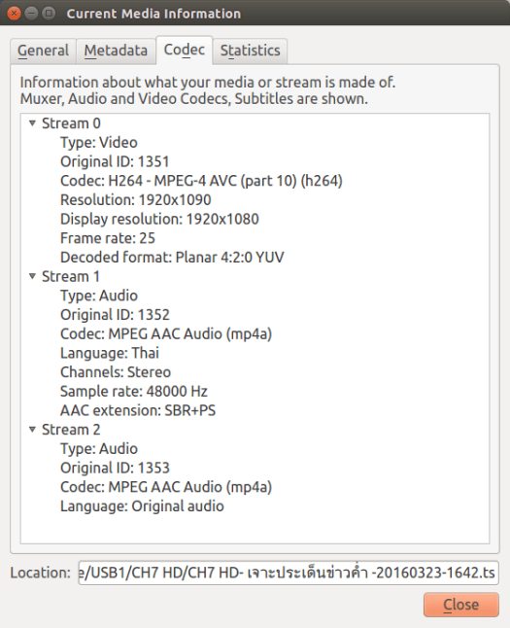Select 'Original ID: 1353' row
Screen dimensions: 510x628
coord(115,468)
